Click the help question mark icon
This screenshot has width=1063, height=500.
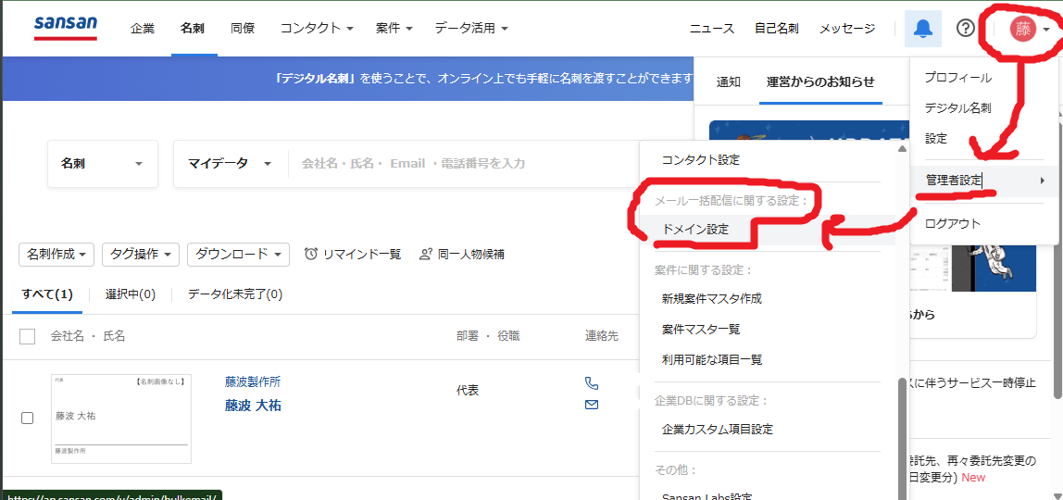pyautogui.click(x=965, y=29)
